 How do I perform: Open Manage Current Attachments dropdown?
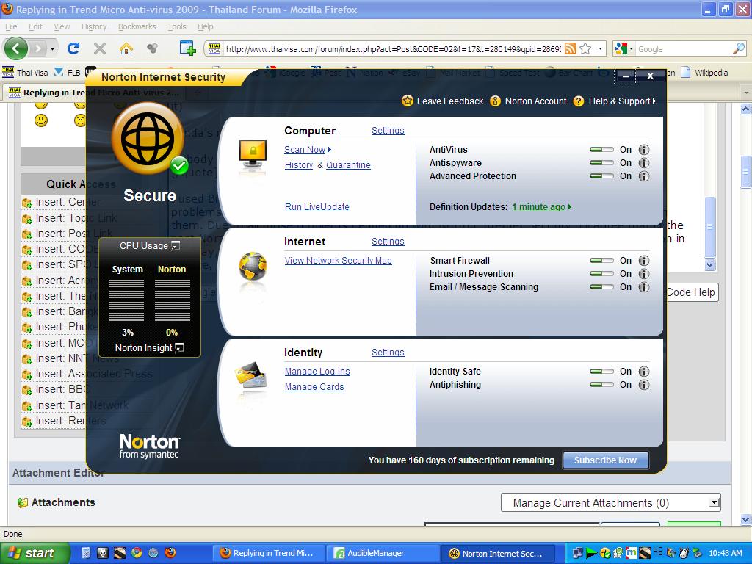pyautogui.click(x=610, y=502)
